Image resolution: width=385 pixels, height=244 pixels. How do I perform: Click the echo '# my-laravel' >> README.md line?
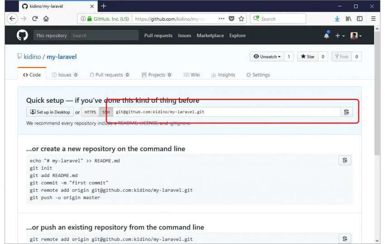pyautogui.click(x=75, y=161)
